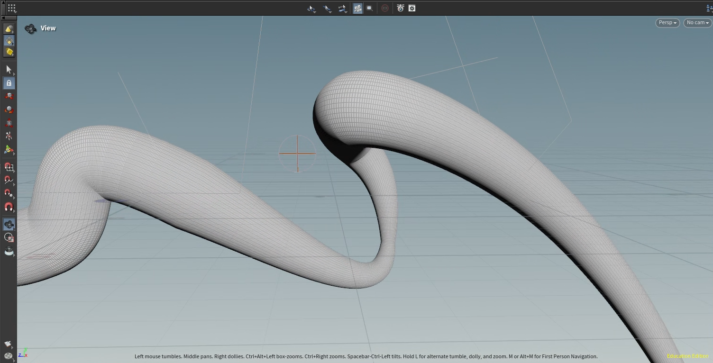Open the Persp viewport dropdown
This screenshot has width=713, height=363.
667,23
